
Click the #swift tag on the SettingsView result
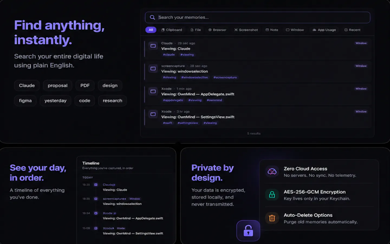click(x=168, y=123)
